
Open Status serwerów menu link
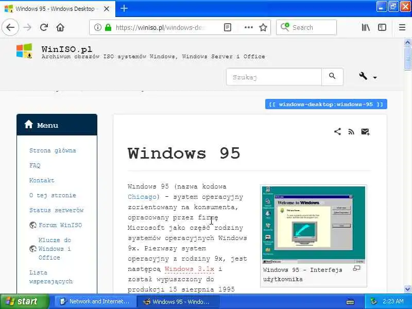coord(56,210)
